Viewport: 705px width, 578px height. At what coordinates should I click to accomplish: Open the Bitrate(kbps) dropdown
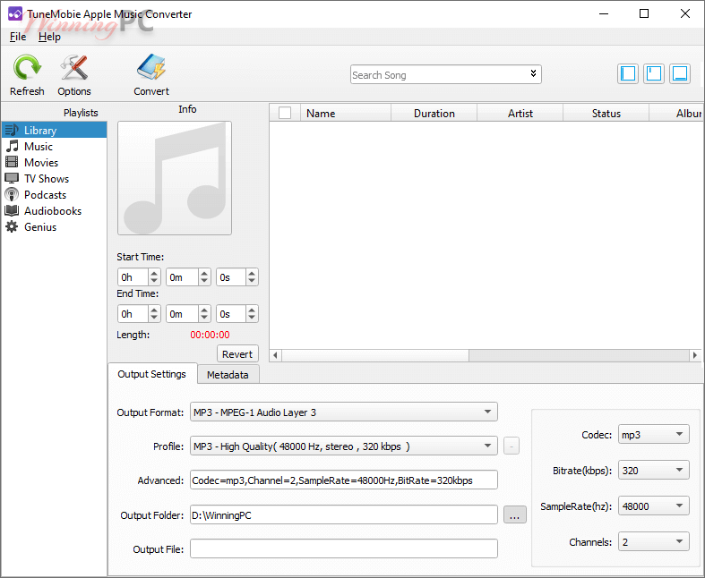654,471
